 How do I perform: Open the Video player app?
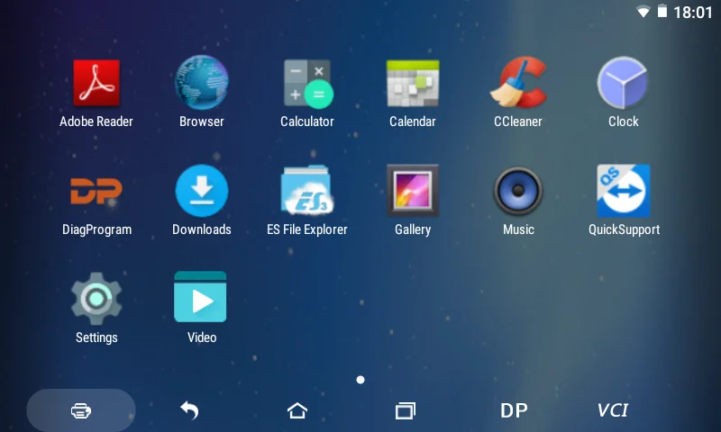[200, 297]
